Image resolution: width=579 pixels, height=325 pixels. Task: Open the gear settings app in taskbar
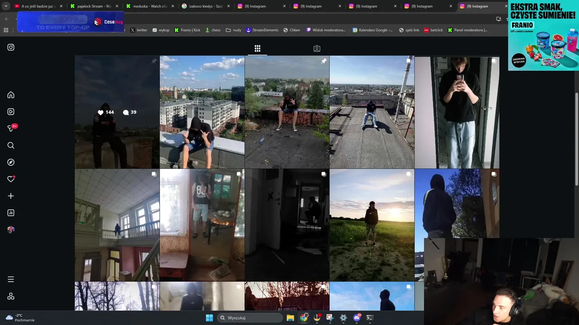pos(343,318)
